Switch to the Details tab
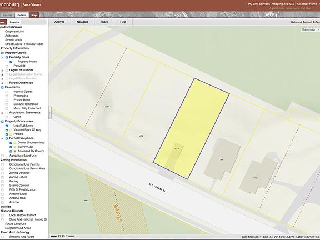Viewport: 320px width, 240px height. (x=22, y=15)
